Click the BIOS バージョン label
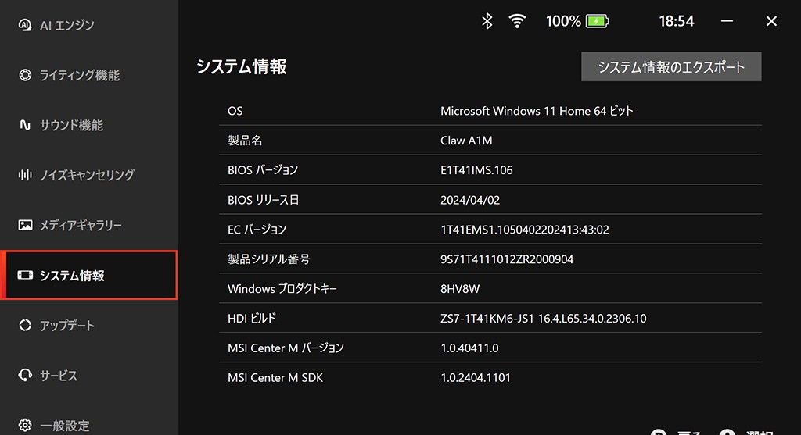The width and height of the screenshot is (801, 435). [x=263, y=169]
